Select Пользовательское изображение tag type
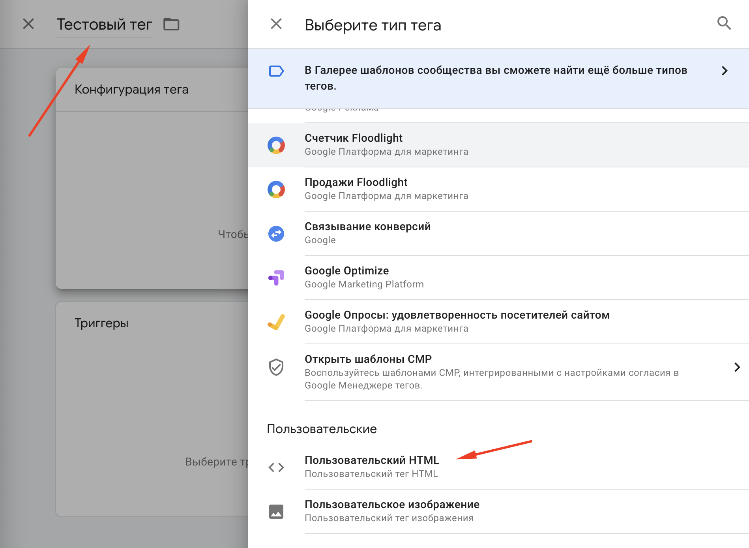Screen dimensions: 749x548 coord(498,511)
